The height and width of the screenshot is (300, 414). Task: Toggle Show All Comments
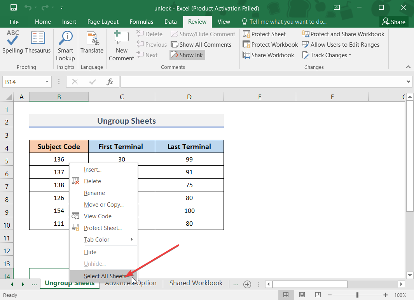(201, 45)
